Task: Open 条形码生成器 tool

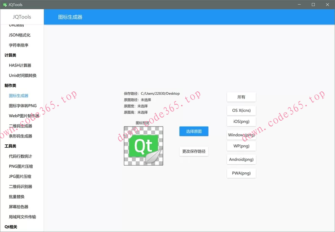Action: pos(20,136)
